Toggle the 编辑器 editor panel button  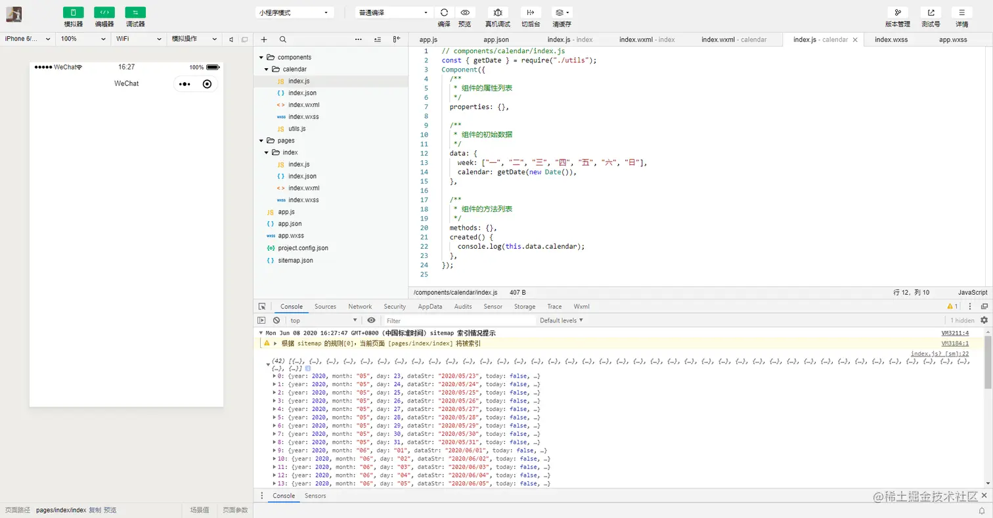click(x=104, y=12)
